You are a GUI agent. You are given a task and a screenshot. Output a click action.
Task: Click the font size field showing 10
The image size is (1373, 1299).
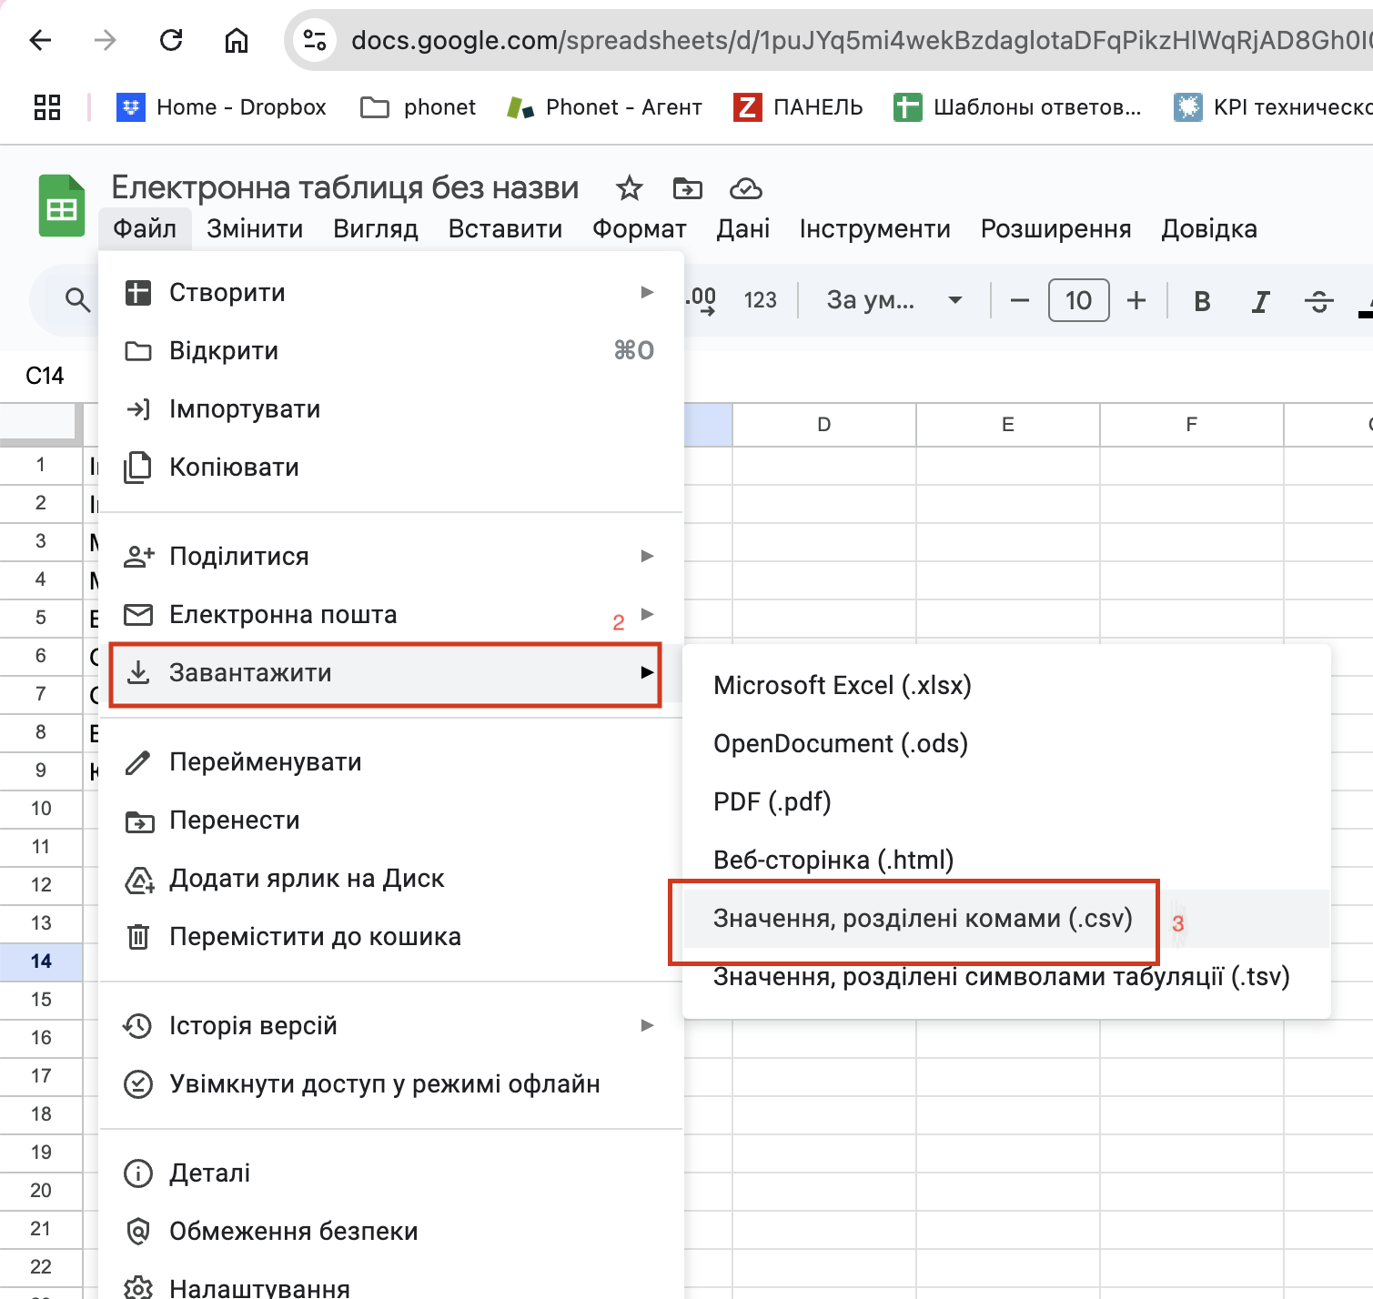(1079, 300)
